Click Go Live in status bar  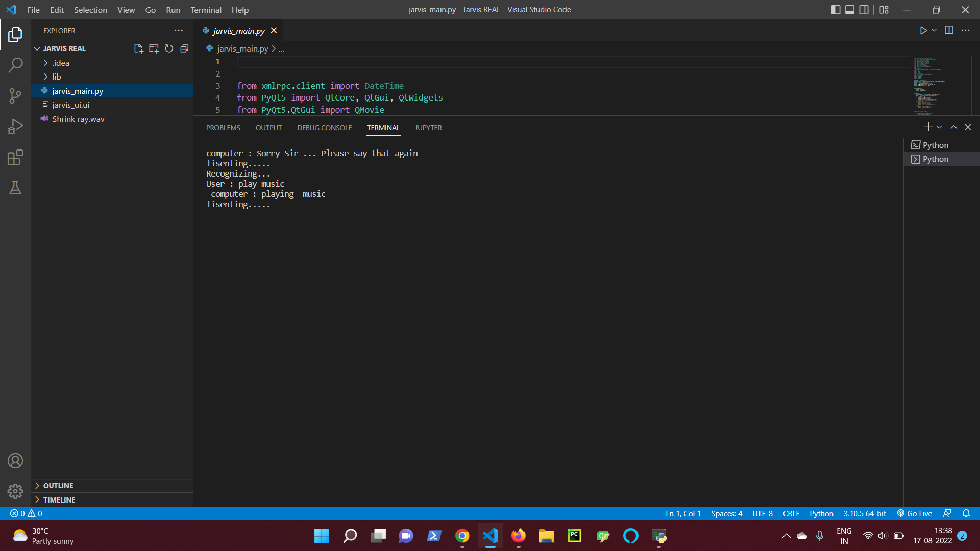[915, 513]
